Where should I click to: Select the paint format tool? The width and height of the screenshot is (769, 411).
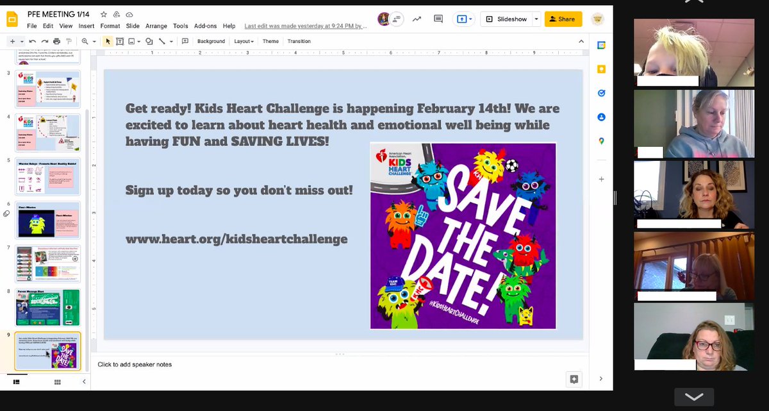click(x=68, y=41)
